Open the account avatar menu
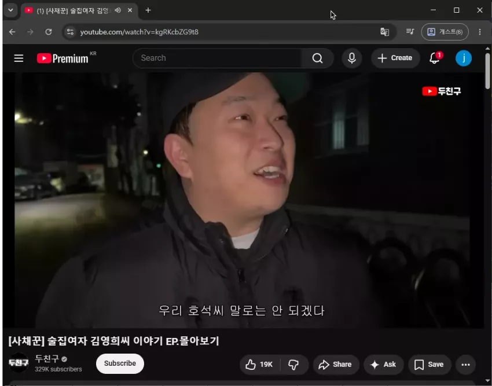 pyautogui.click(x=464, y=58)
